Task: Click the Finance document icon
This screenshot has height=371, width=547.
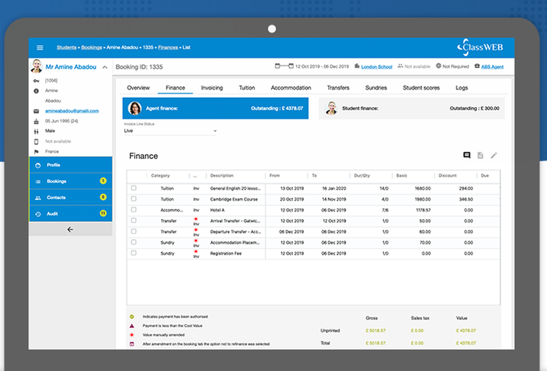Action: pos(480,155)
